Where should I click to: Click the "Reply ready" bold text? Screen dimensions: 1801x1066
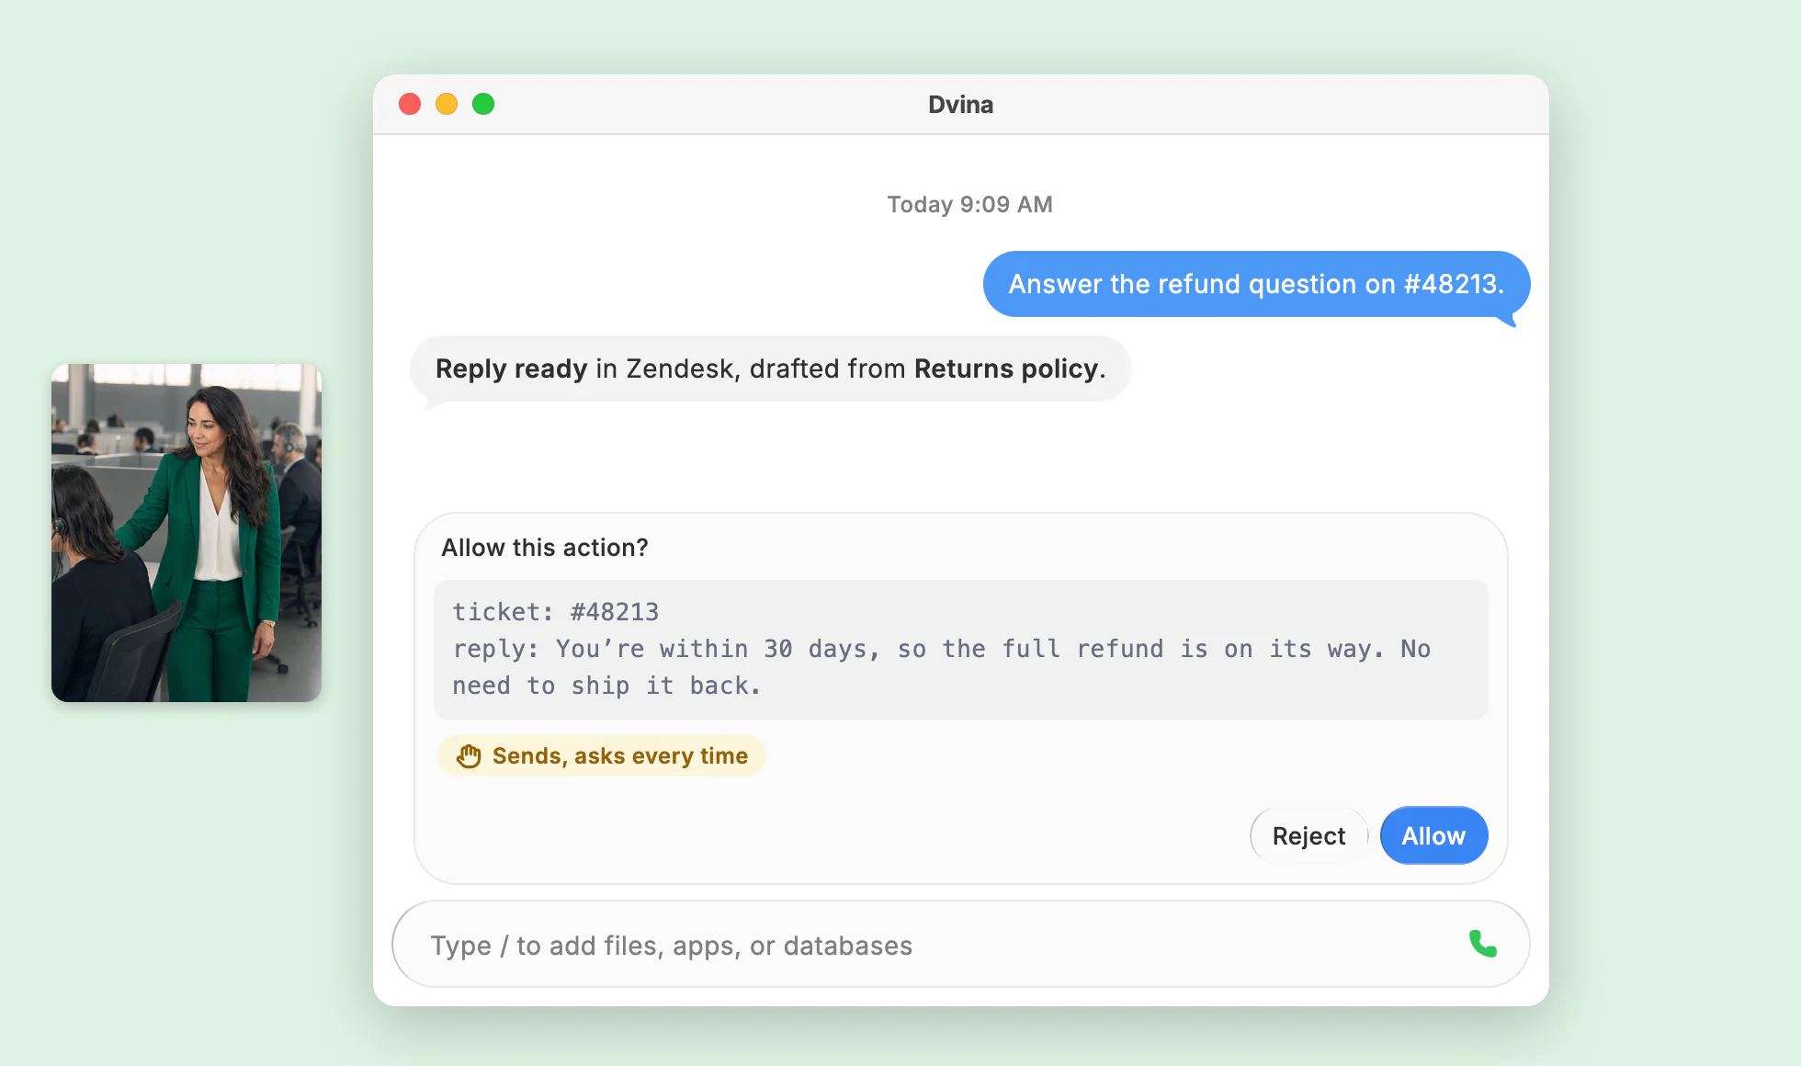511,369
